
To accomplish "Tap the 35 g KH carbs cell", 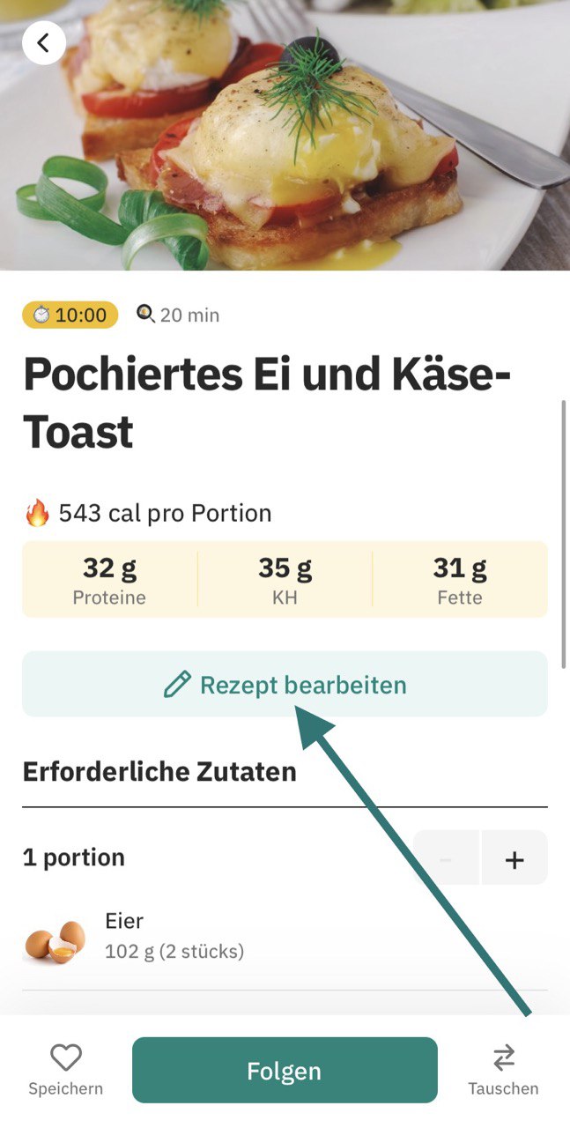I will click(285, 581).
